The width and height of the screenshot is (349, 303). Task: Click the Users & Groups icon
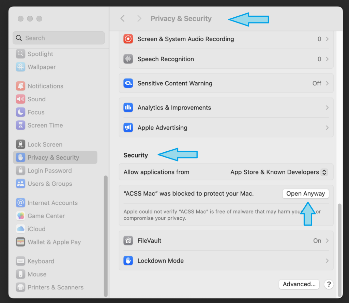(x=20, y=184)
